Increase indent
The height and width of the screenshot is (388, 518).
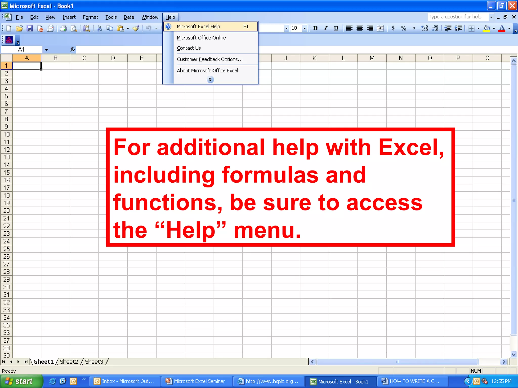click(x=458, y=28)
